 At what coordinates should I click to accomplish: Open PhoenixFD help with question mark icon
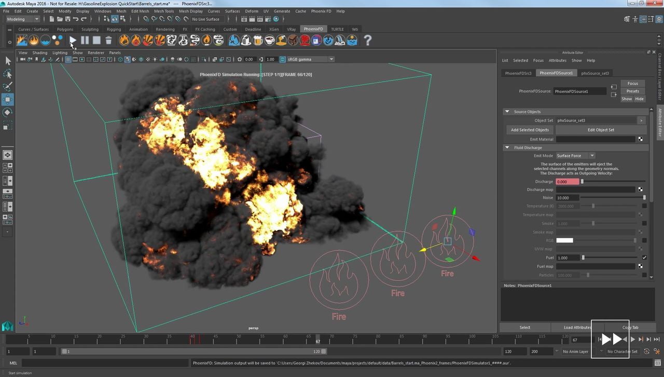click(367, 40)
